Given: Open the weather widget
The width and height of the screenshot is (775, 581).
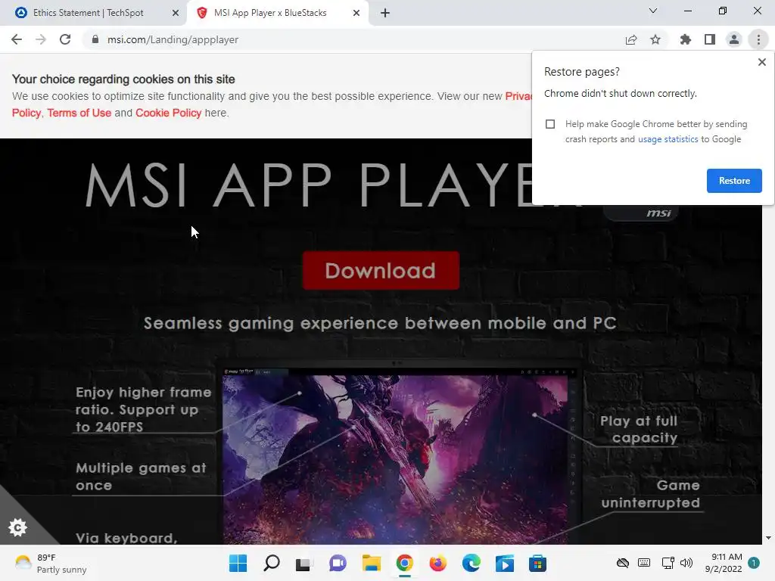Looking at the screenshot, I should (x=51, y=564).
